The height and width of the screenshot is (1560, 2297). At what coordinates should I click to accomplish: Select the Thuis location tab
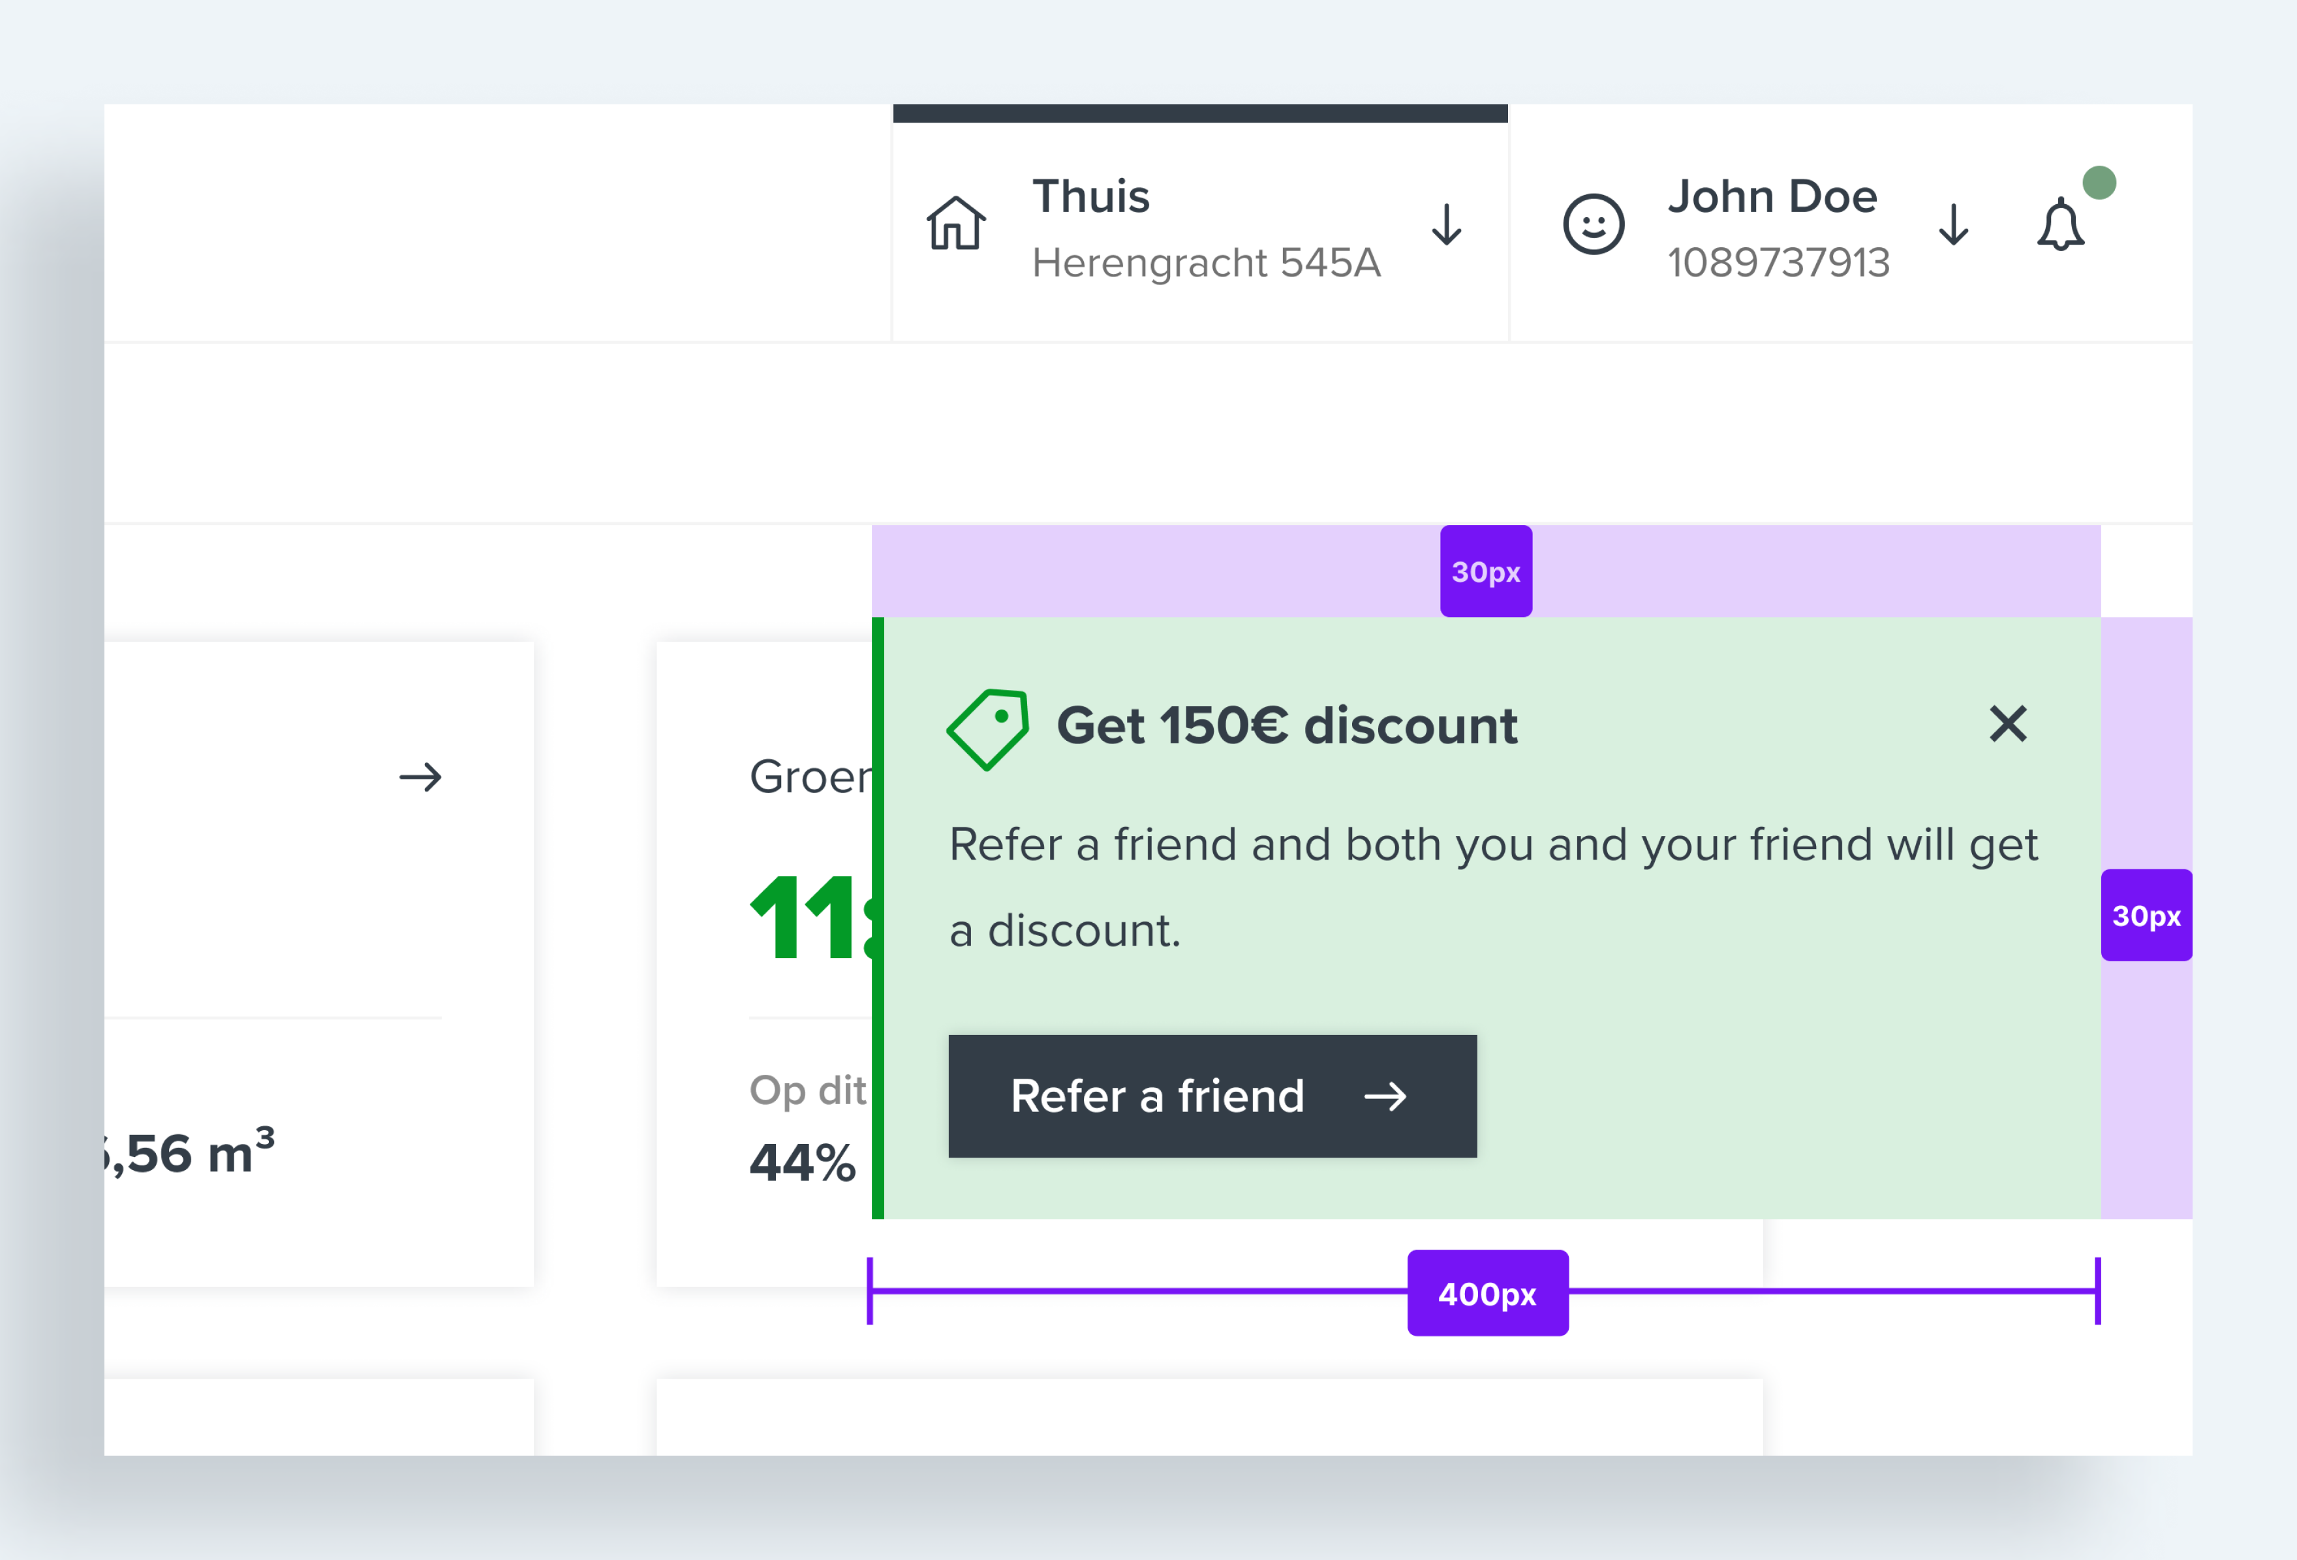1091,196
